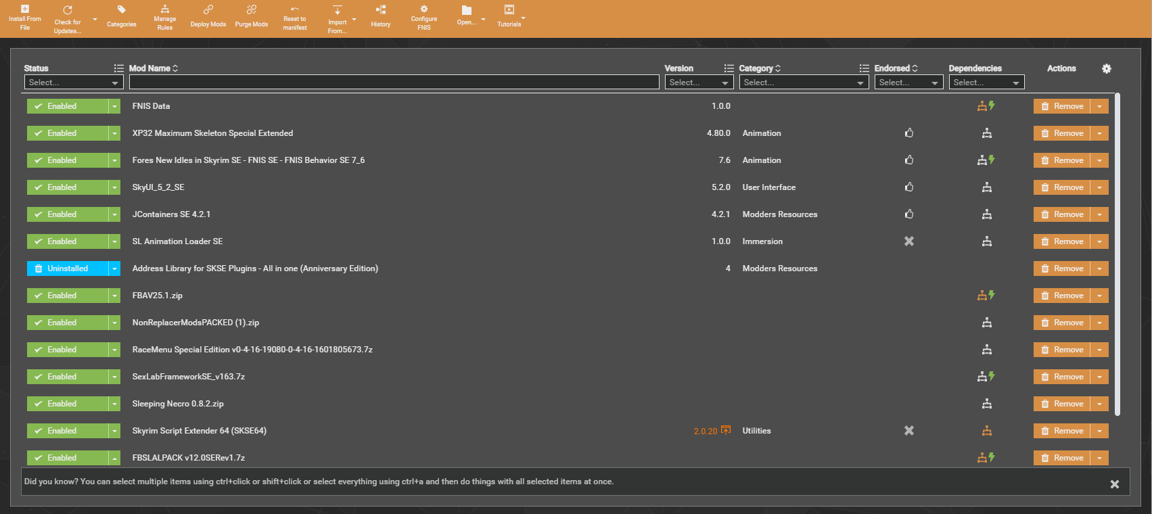Click the Install From File toolbar icon
Image resolution: width=1152 pixels, height=514 pixels.
[x=25, y=9]
